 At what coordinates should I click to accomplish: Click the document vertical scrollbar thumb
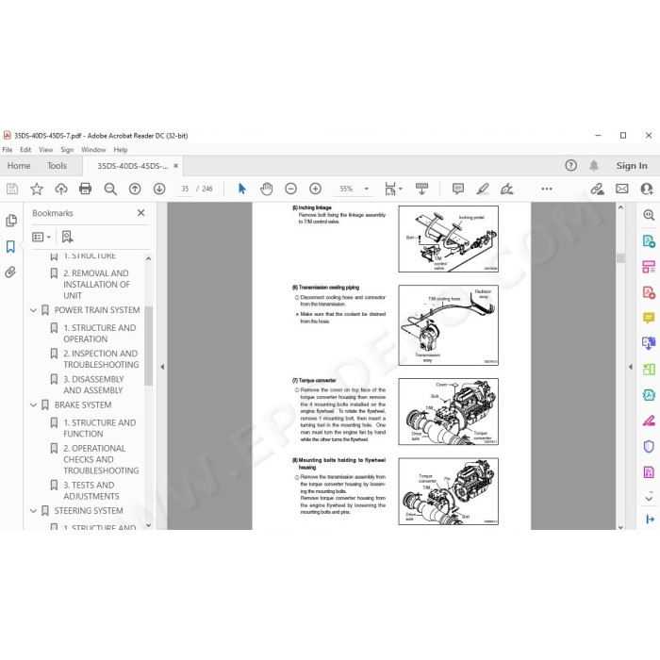(x=620, y=257)
